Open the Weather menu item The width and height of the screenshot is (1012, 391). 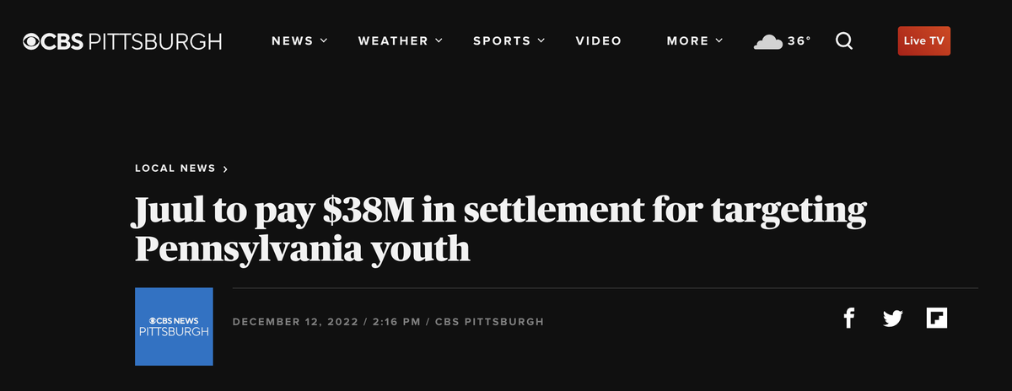393,40
